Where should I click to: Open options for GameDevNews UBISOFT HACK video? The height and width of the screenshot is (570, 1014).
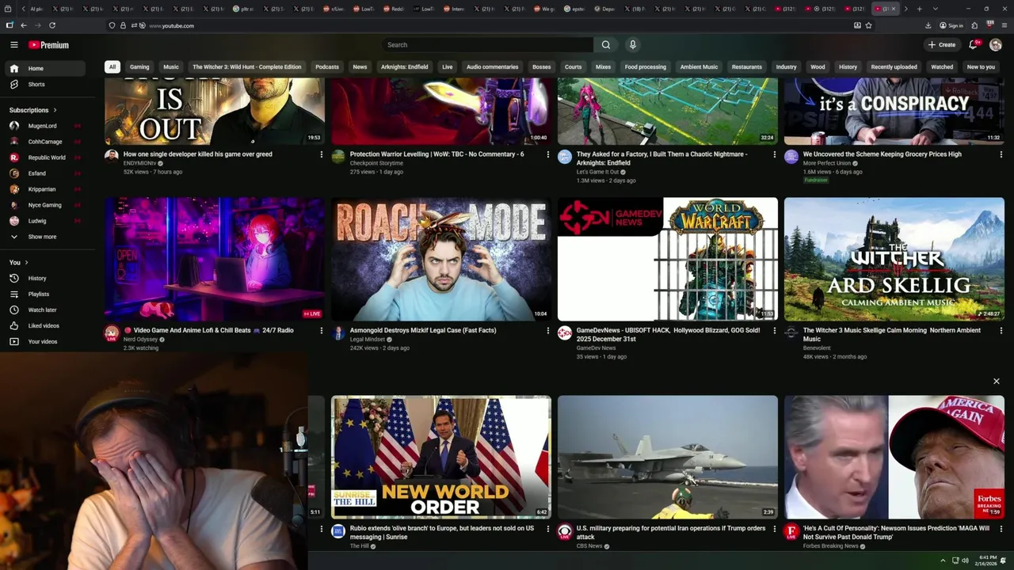[775, 331]
